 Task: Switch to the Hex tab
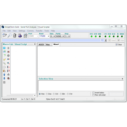[x=48, y=44]
